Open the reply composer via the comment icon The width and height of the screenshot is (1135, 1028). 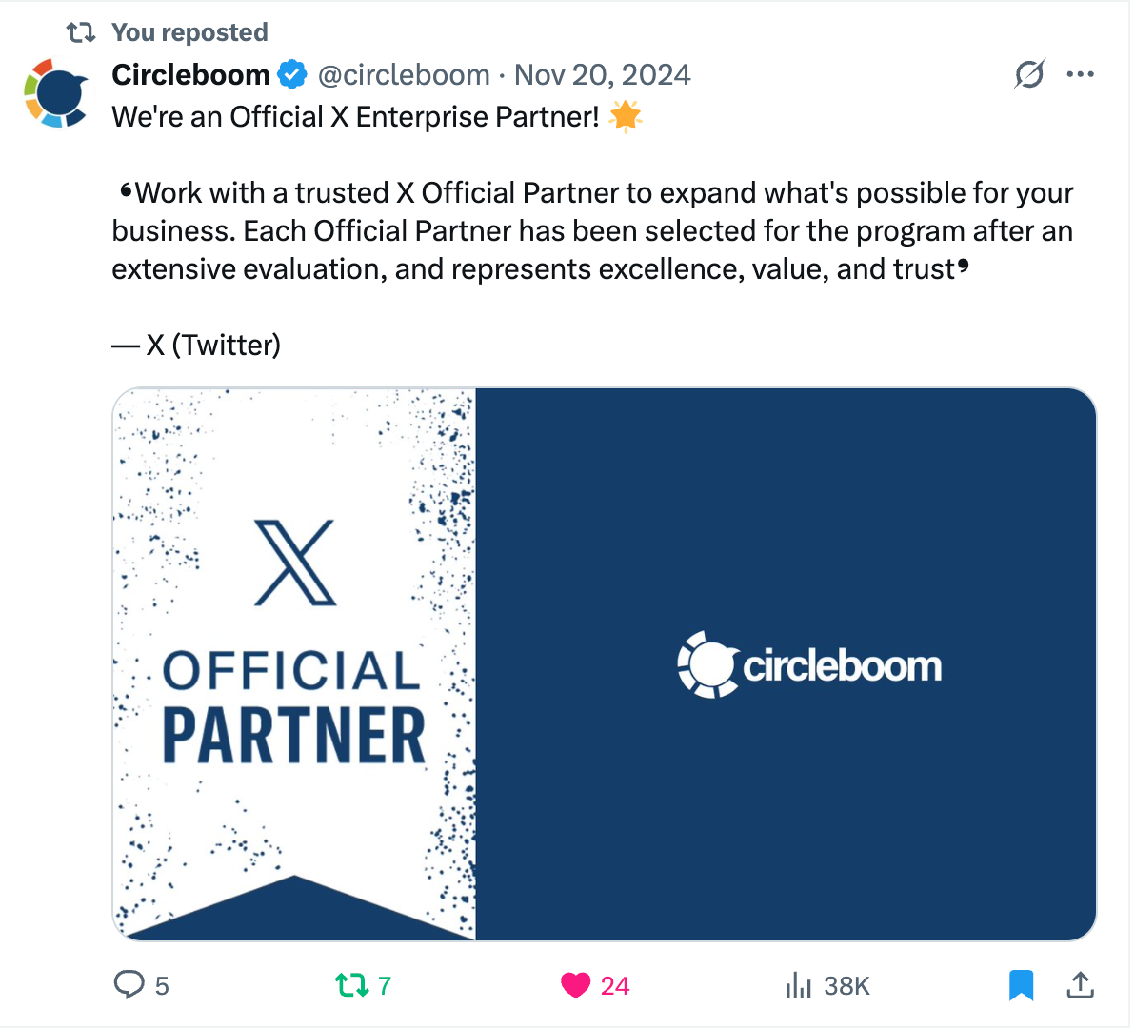[129, 985]
